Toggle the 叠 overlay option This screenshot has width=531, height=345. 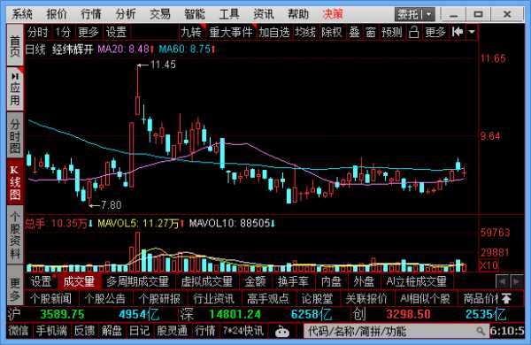(354, 33)
